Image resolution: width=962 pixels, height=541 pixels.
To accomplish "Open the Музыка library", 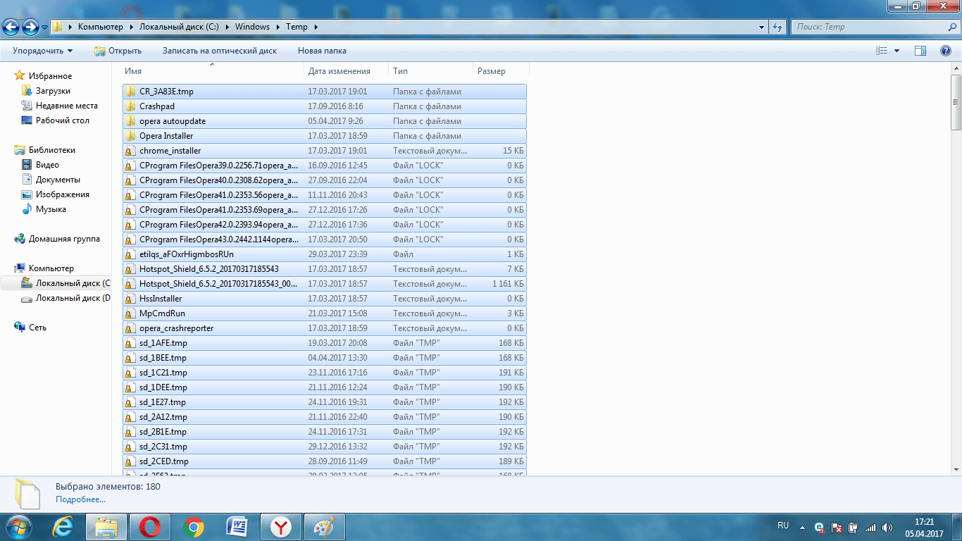I will click(51, 209).
